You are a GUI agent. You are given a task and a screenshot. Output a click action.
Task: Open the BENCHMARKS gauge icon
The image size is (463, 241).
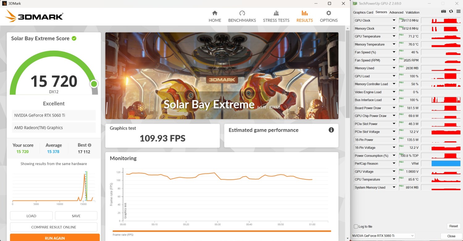[x=242, y=13]
